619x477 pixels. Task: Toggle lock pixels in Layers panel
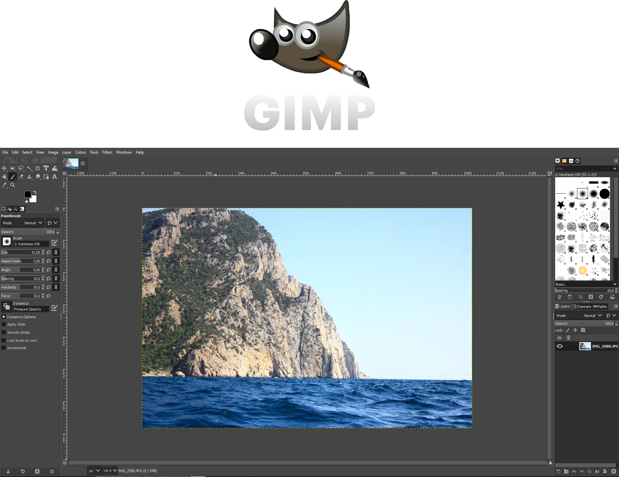tap(568, 330)
